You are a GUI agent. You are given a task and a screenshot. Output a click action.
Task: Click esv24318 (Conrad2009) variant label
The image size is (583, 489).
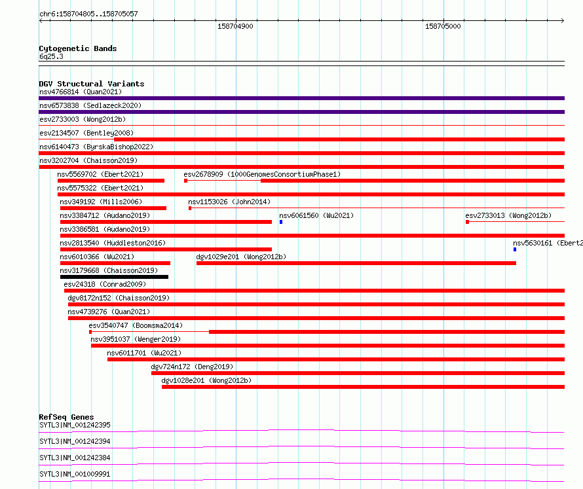point(105,284)
